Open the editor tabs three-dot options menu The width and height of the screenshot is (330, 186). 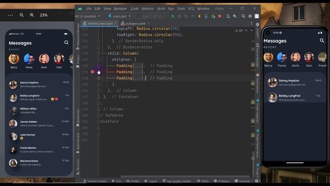point(252,23)
